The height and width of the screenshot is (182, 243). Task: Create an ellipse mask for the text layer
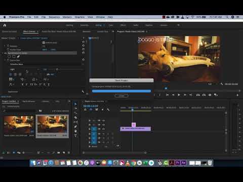(9, 57)
